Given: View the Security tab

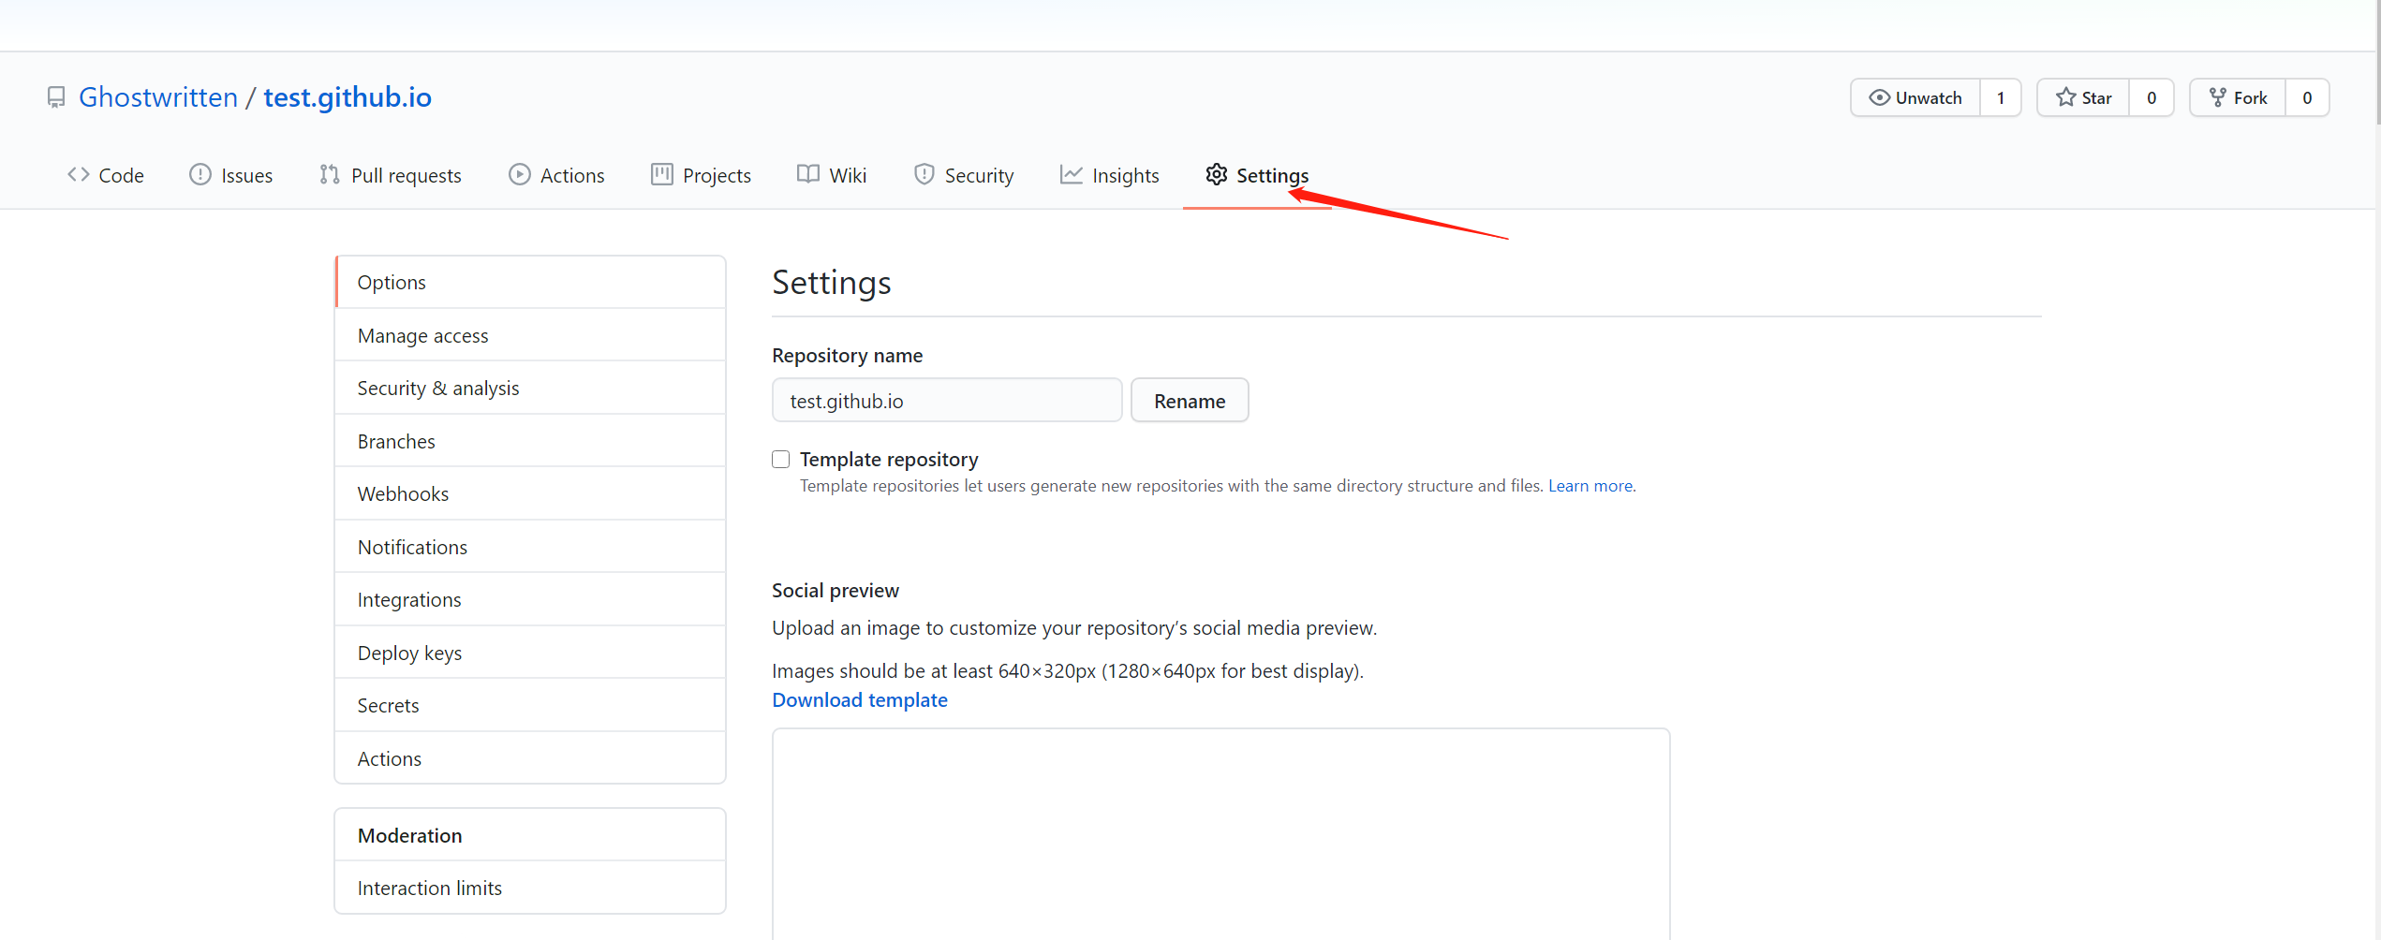Looking at the screenshot, I should [964, 175].
